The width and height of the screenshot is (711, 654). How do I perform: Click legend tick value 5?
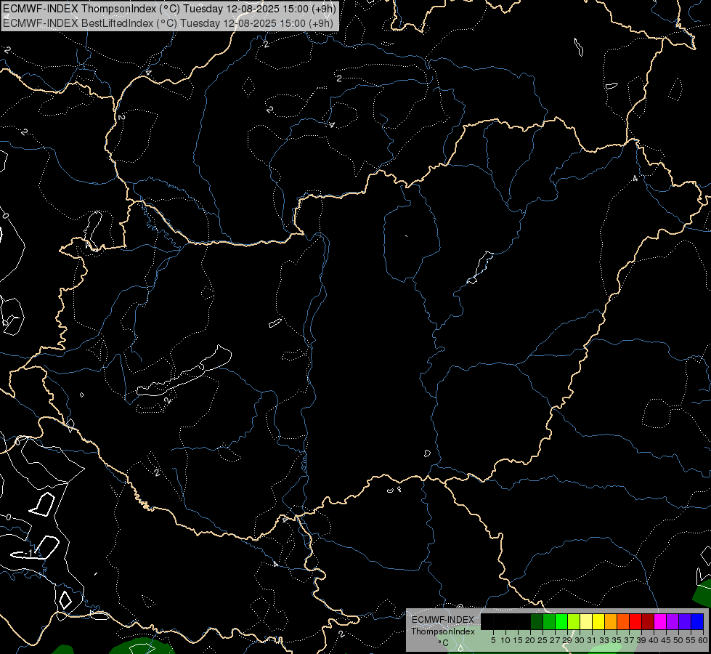pos(493,640)
